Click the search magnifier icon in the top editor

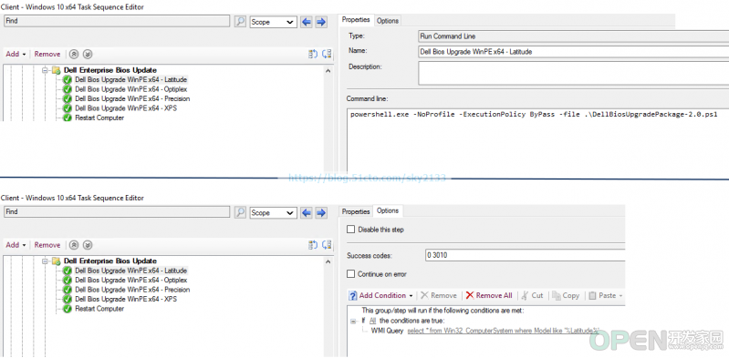tap(240, 21)
